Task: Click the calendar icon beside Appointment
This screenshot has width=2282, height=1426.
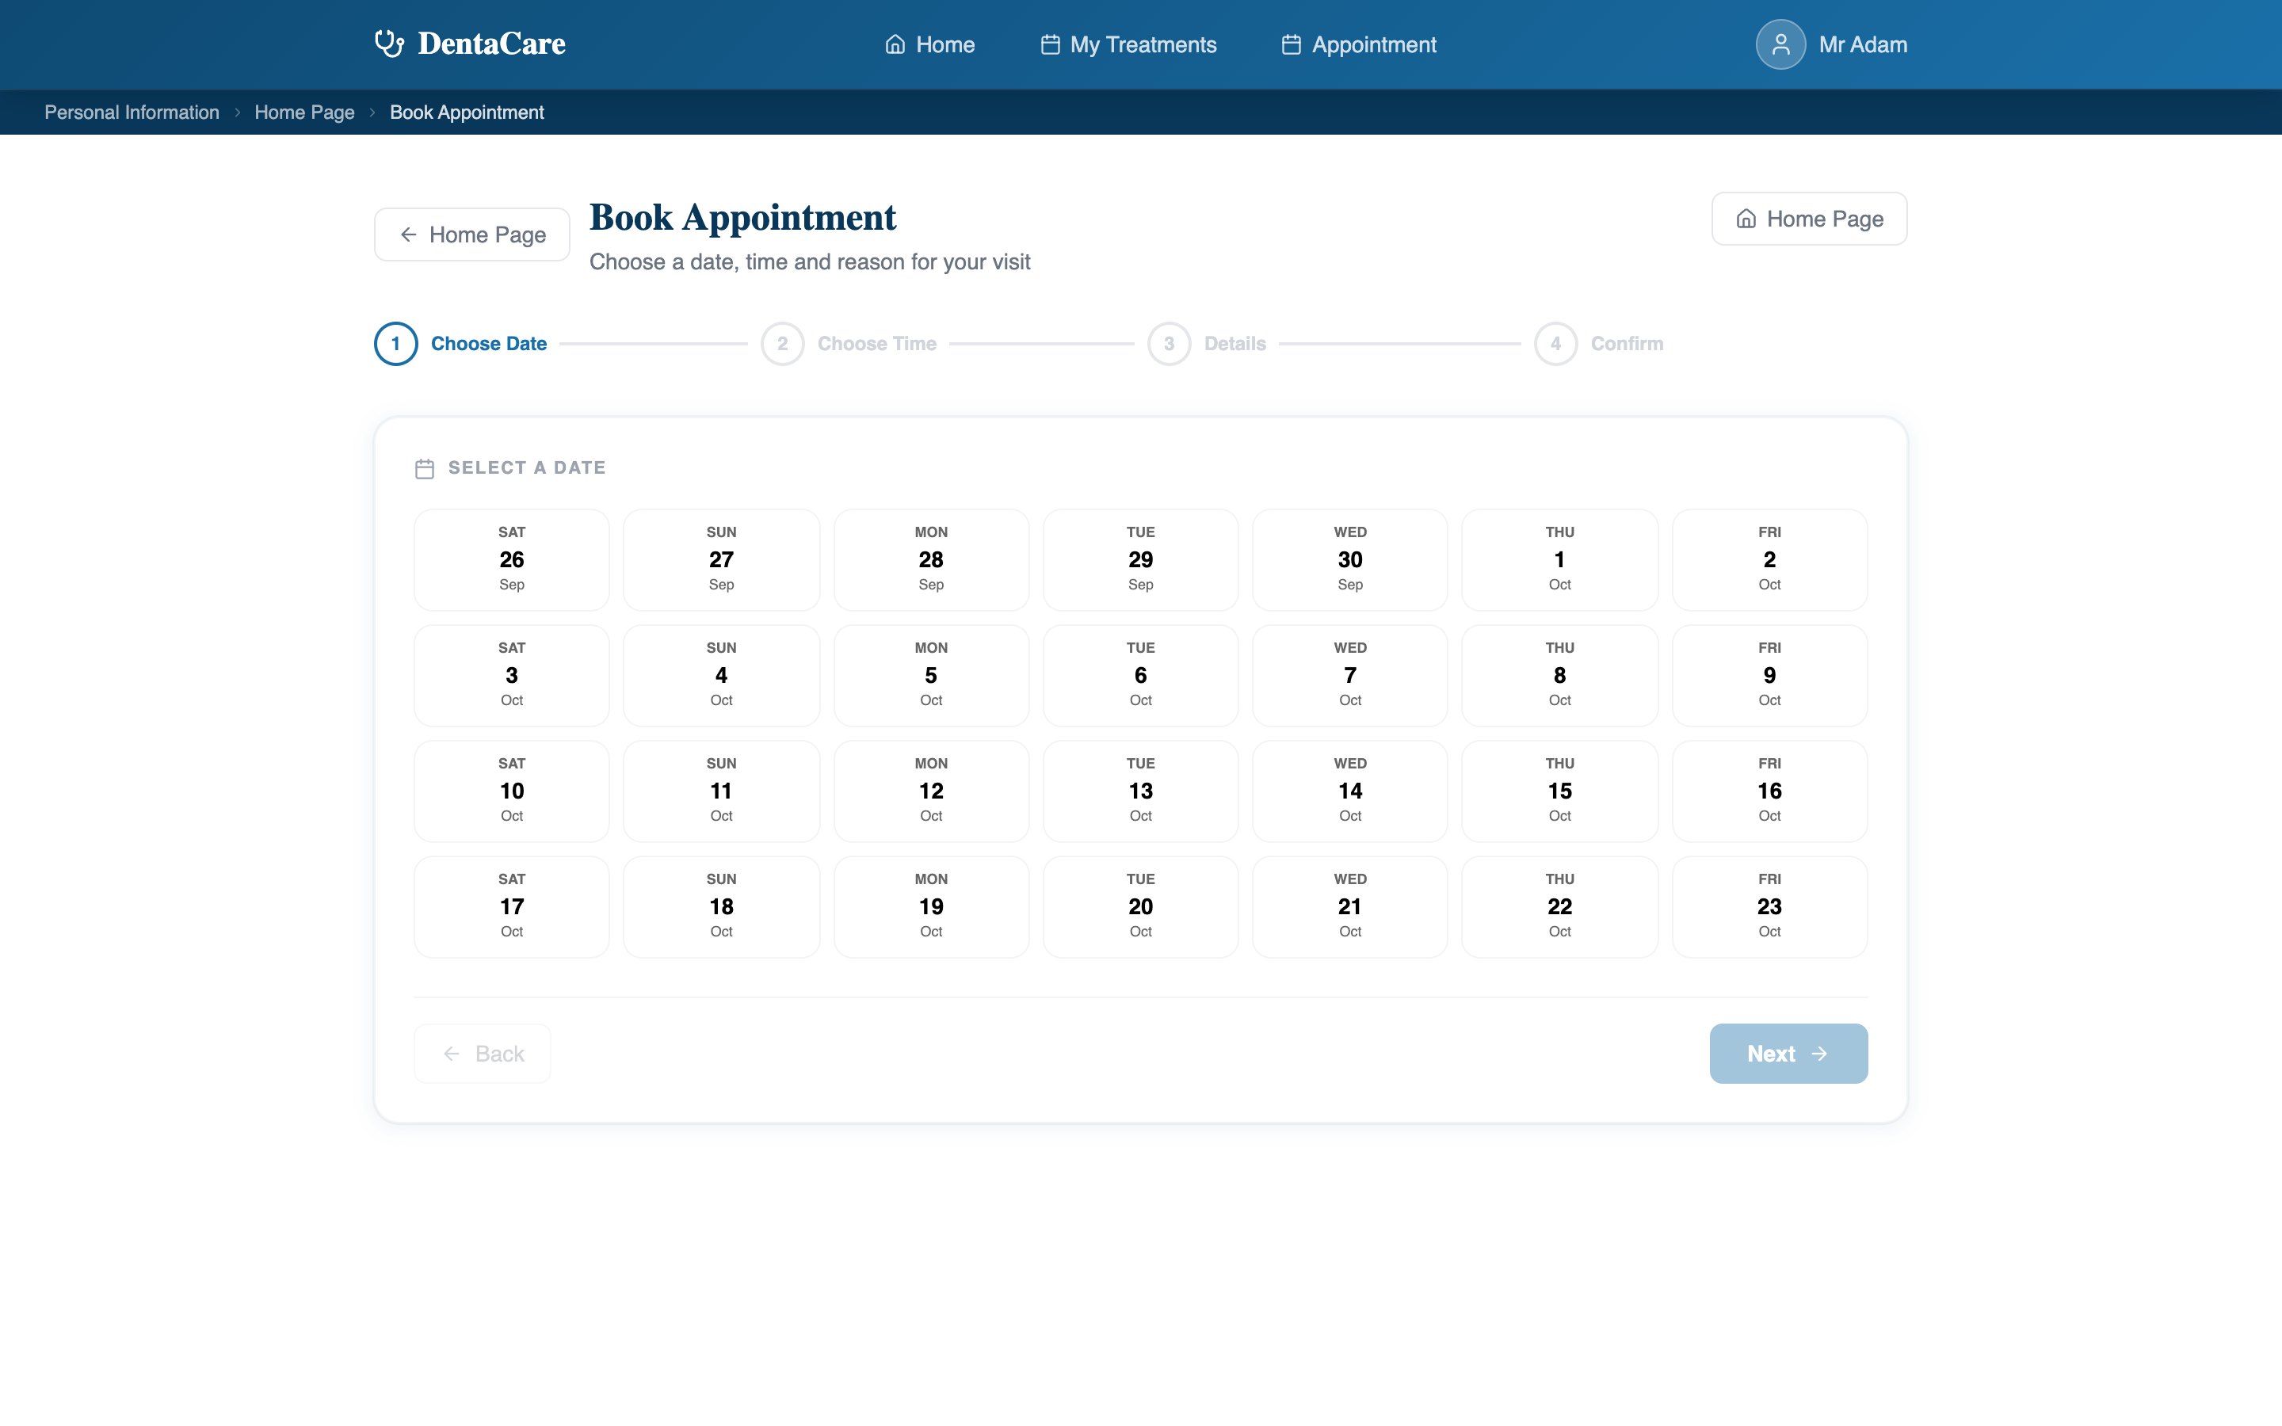Action: coord(1291,44)
